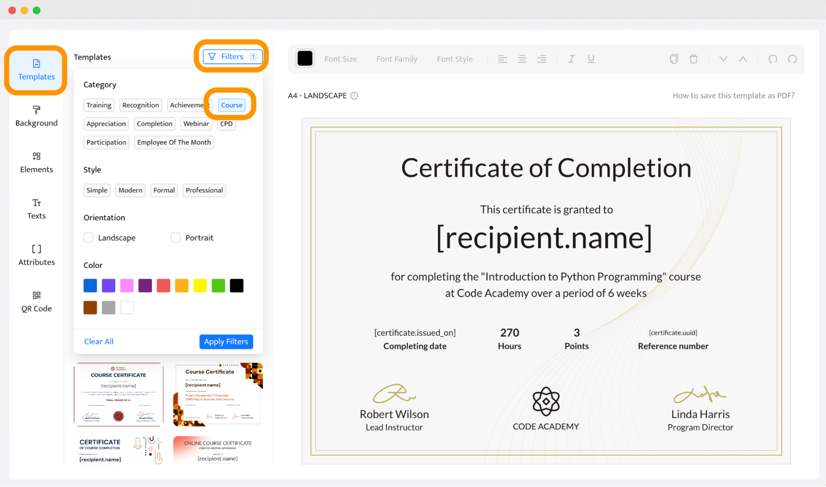826x487 pixels.
Task: Check the Portrait orientation box
Action: [176, 238]
